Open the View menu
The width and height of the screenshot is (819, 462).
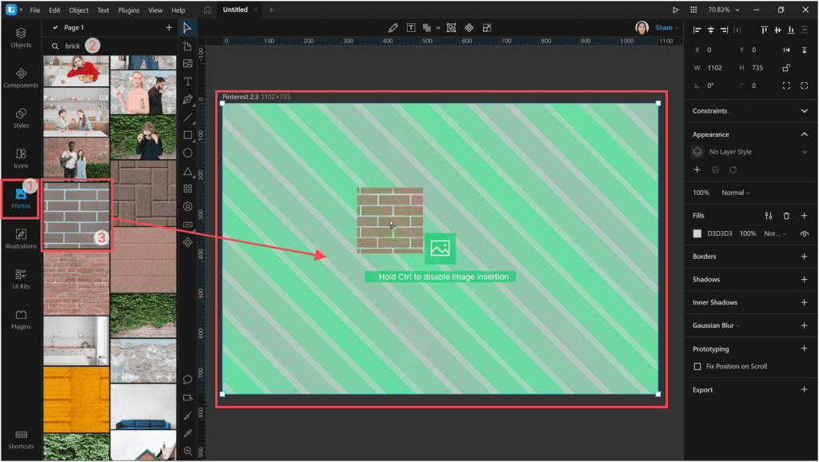155,10
